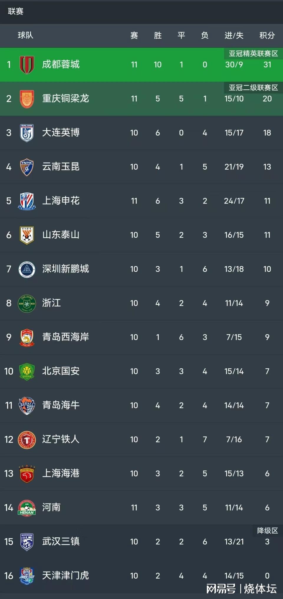Click the 降级区 zone label
This screenshot has height=599, width=283.
[x=268, y=531]
